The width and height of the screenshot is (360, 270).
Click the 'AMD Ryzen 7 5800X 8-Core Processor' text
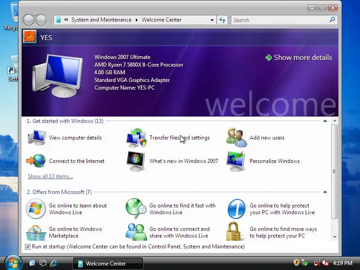click(x=139, y=65)
